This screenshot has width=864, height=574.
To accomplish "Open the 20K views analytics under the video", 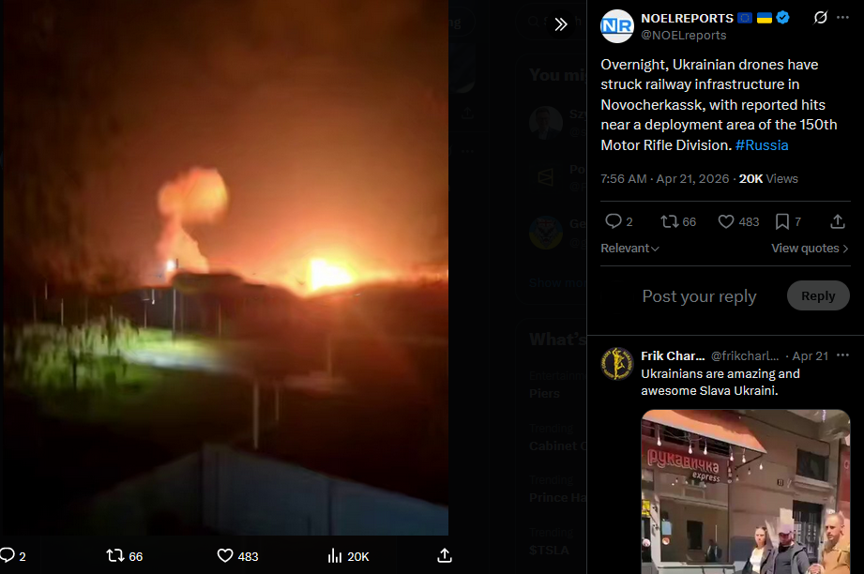I will [348, 556].
